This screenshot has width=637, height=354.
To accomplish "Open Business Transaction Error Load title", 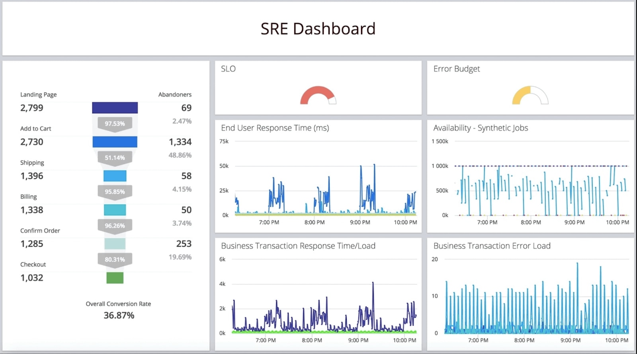I will [492, 246].
